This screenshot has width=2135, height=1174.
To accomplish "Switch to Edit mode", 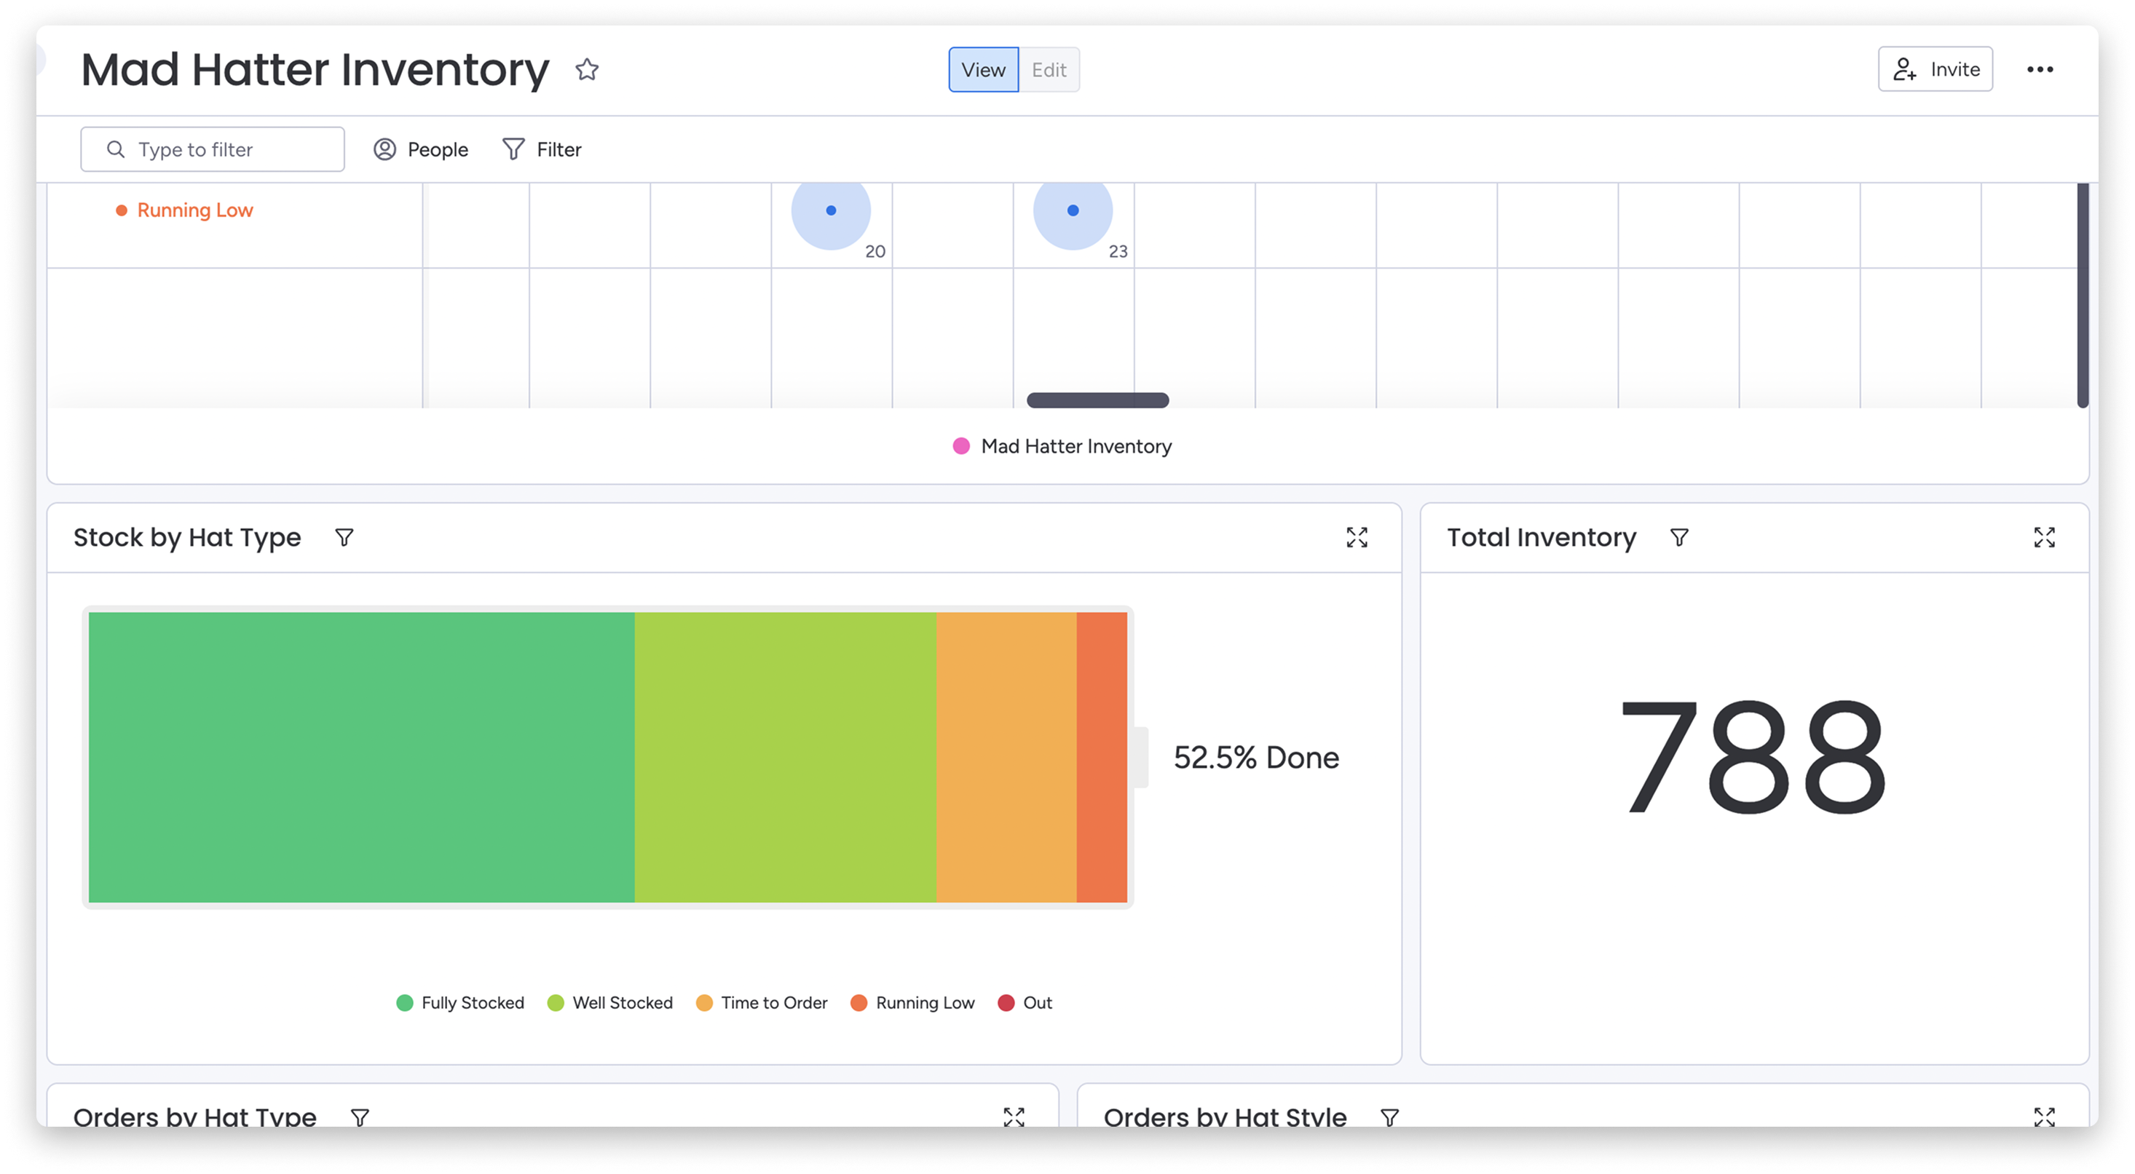I will 1049,70.
